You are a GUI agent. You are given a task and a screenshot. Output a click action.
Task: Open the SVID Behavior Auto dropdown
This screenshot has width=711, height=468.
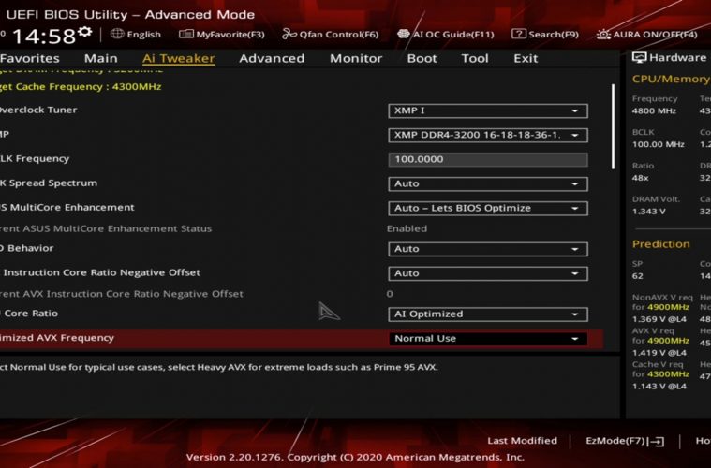pos(488,249)
